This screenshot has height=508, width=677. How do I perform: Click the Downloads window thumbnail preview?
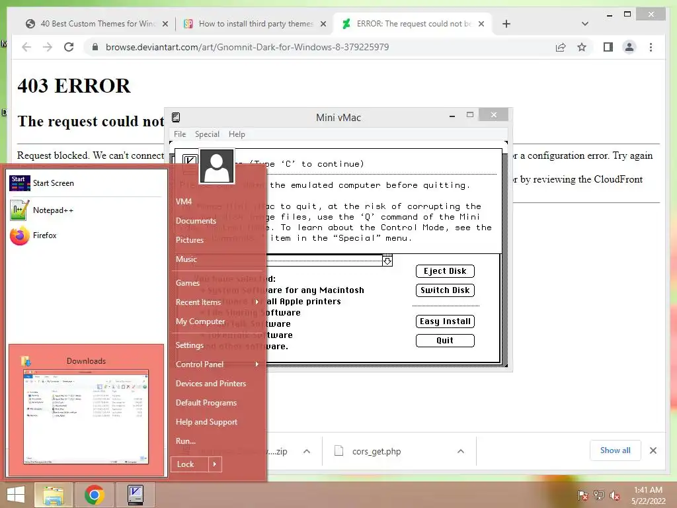86,417
